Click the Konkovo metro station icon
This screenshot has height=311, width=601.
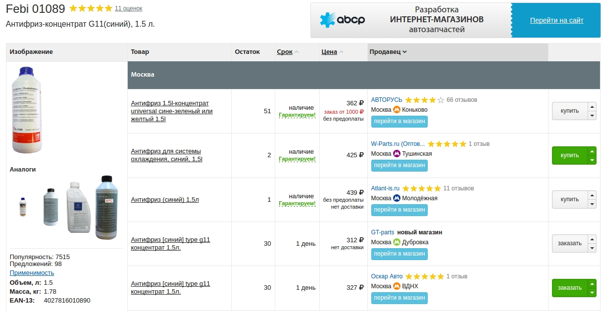click(397, 110)
